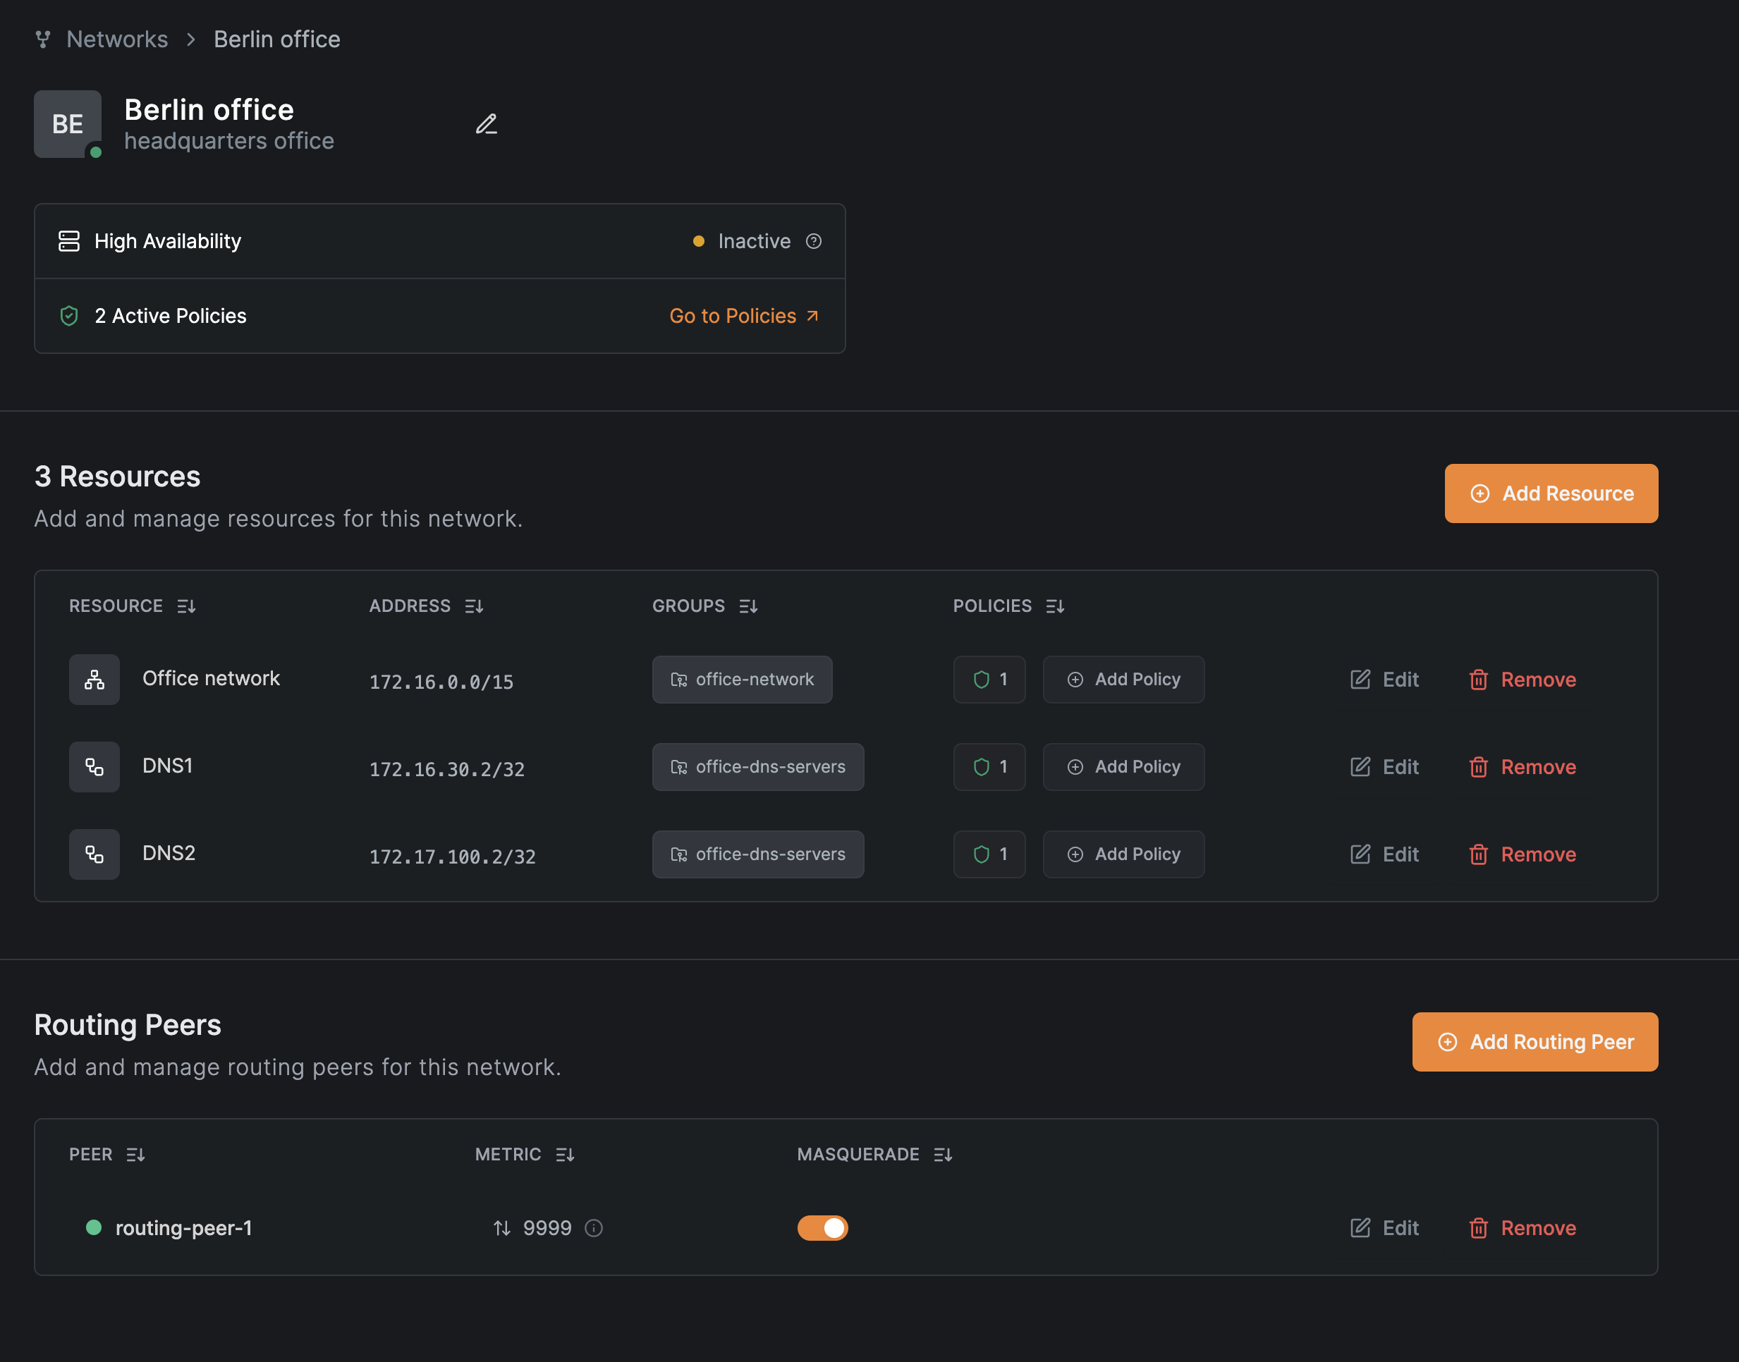Disable masquerade for routing-peer-1
This screenshot has height=1362, width=1739.
click(x=822, y=1228)
